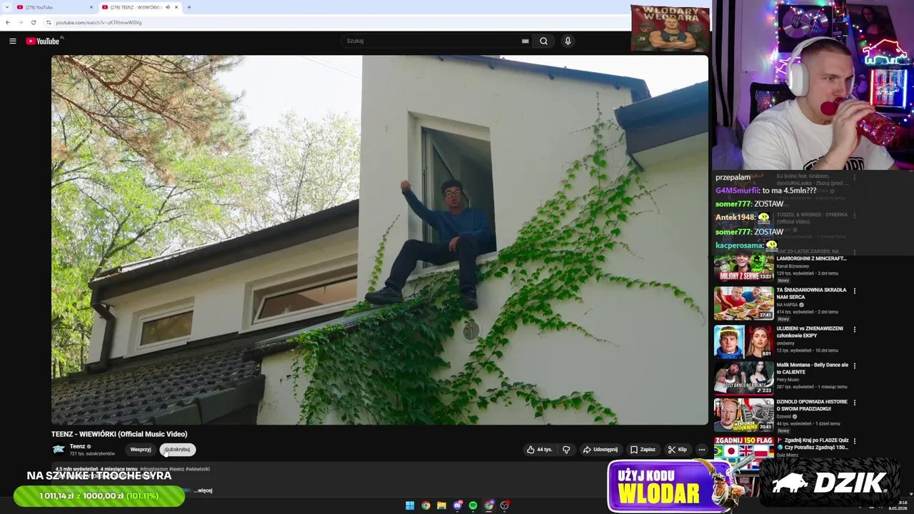
Task: Save the video with Zapisz
Action: pos(643,450)
